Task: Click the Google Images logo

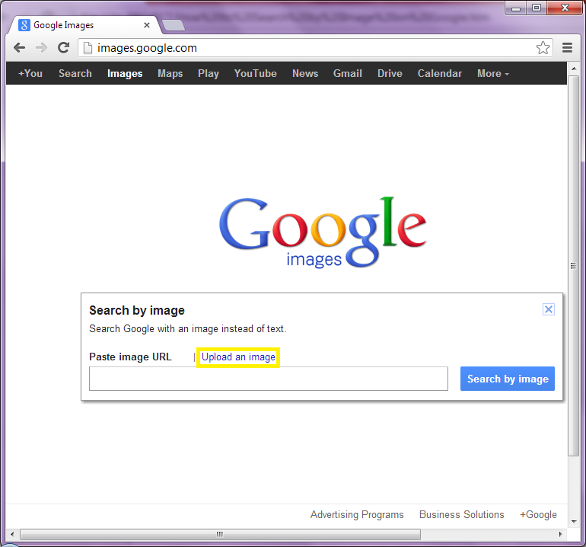Action: pos(322,232)
